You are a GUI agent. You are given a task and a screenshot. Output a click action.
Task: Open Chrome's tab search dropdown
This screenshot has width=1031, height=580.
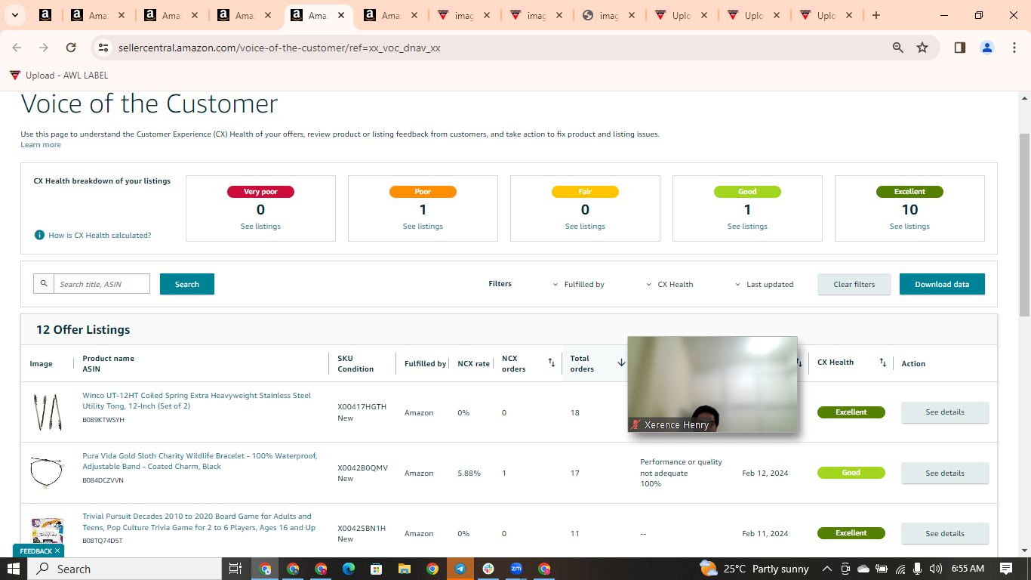[14, 15]
